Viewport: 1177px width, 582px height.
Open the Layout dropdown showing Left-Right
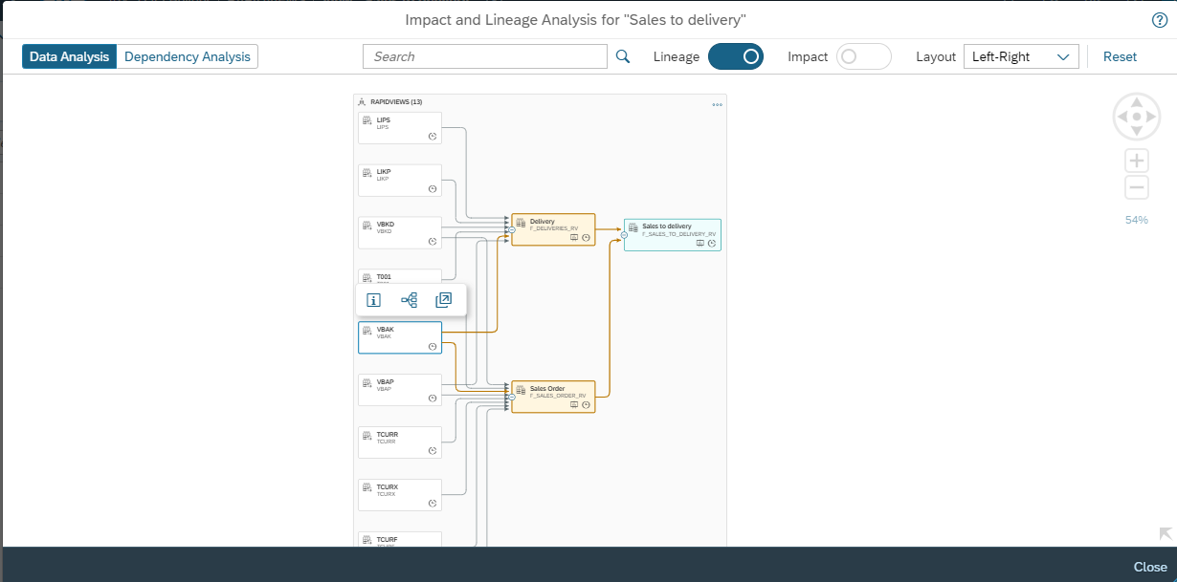click(1021, 56)
